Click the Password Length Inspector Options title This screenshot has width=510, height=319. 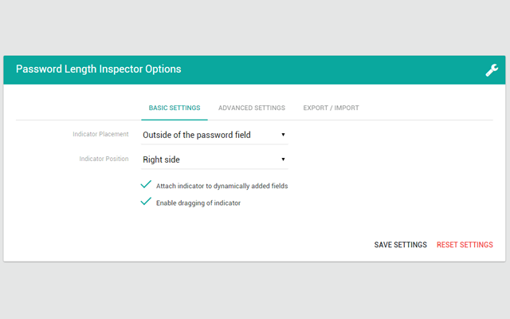coord(99,69)
